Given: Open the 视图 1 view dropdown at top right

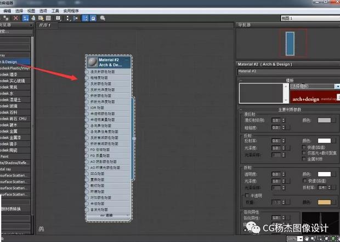Looking at the screenshot, I should pyautogui.click(x=310, y=19).
